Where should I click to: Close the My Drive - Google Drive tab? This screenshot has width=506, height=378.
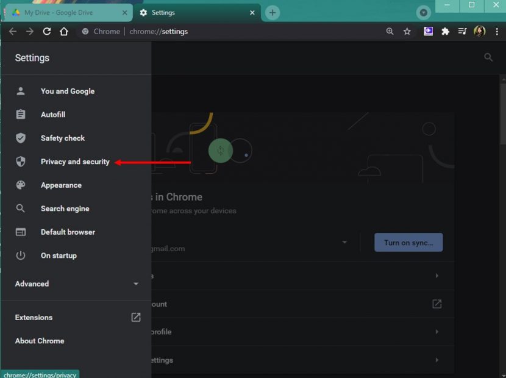pyautogui.click(x=124, y=13)
